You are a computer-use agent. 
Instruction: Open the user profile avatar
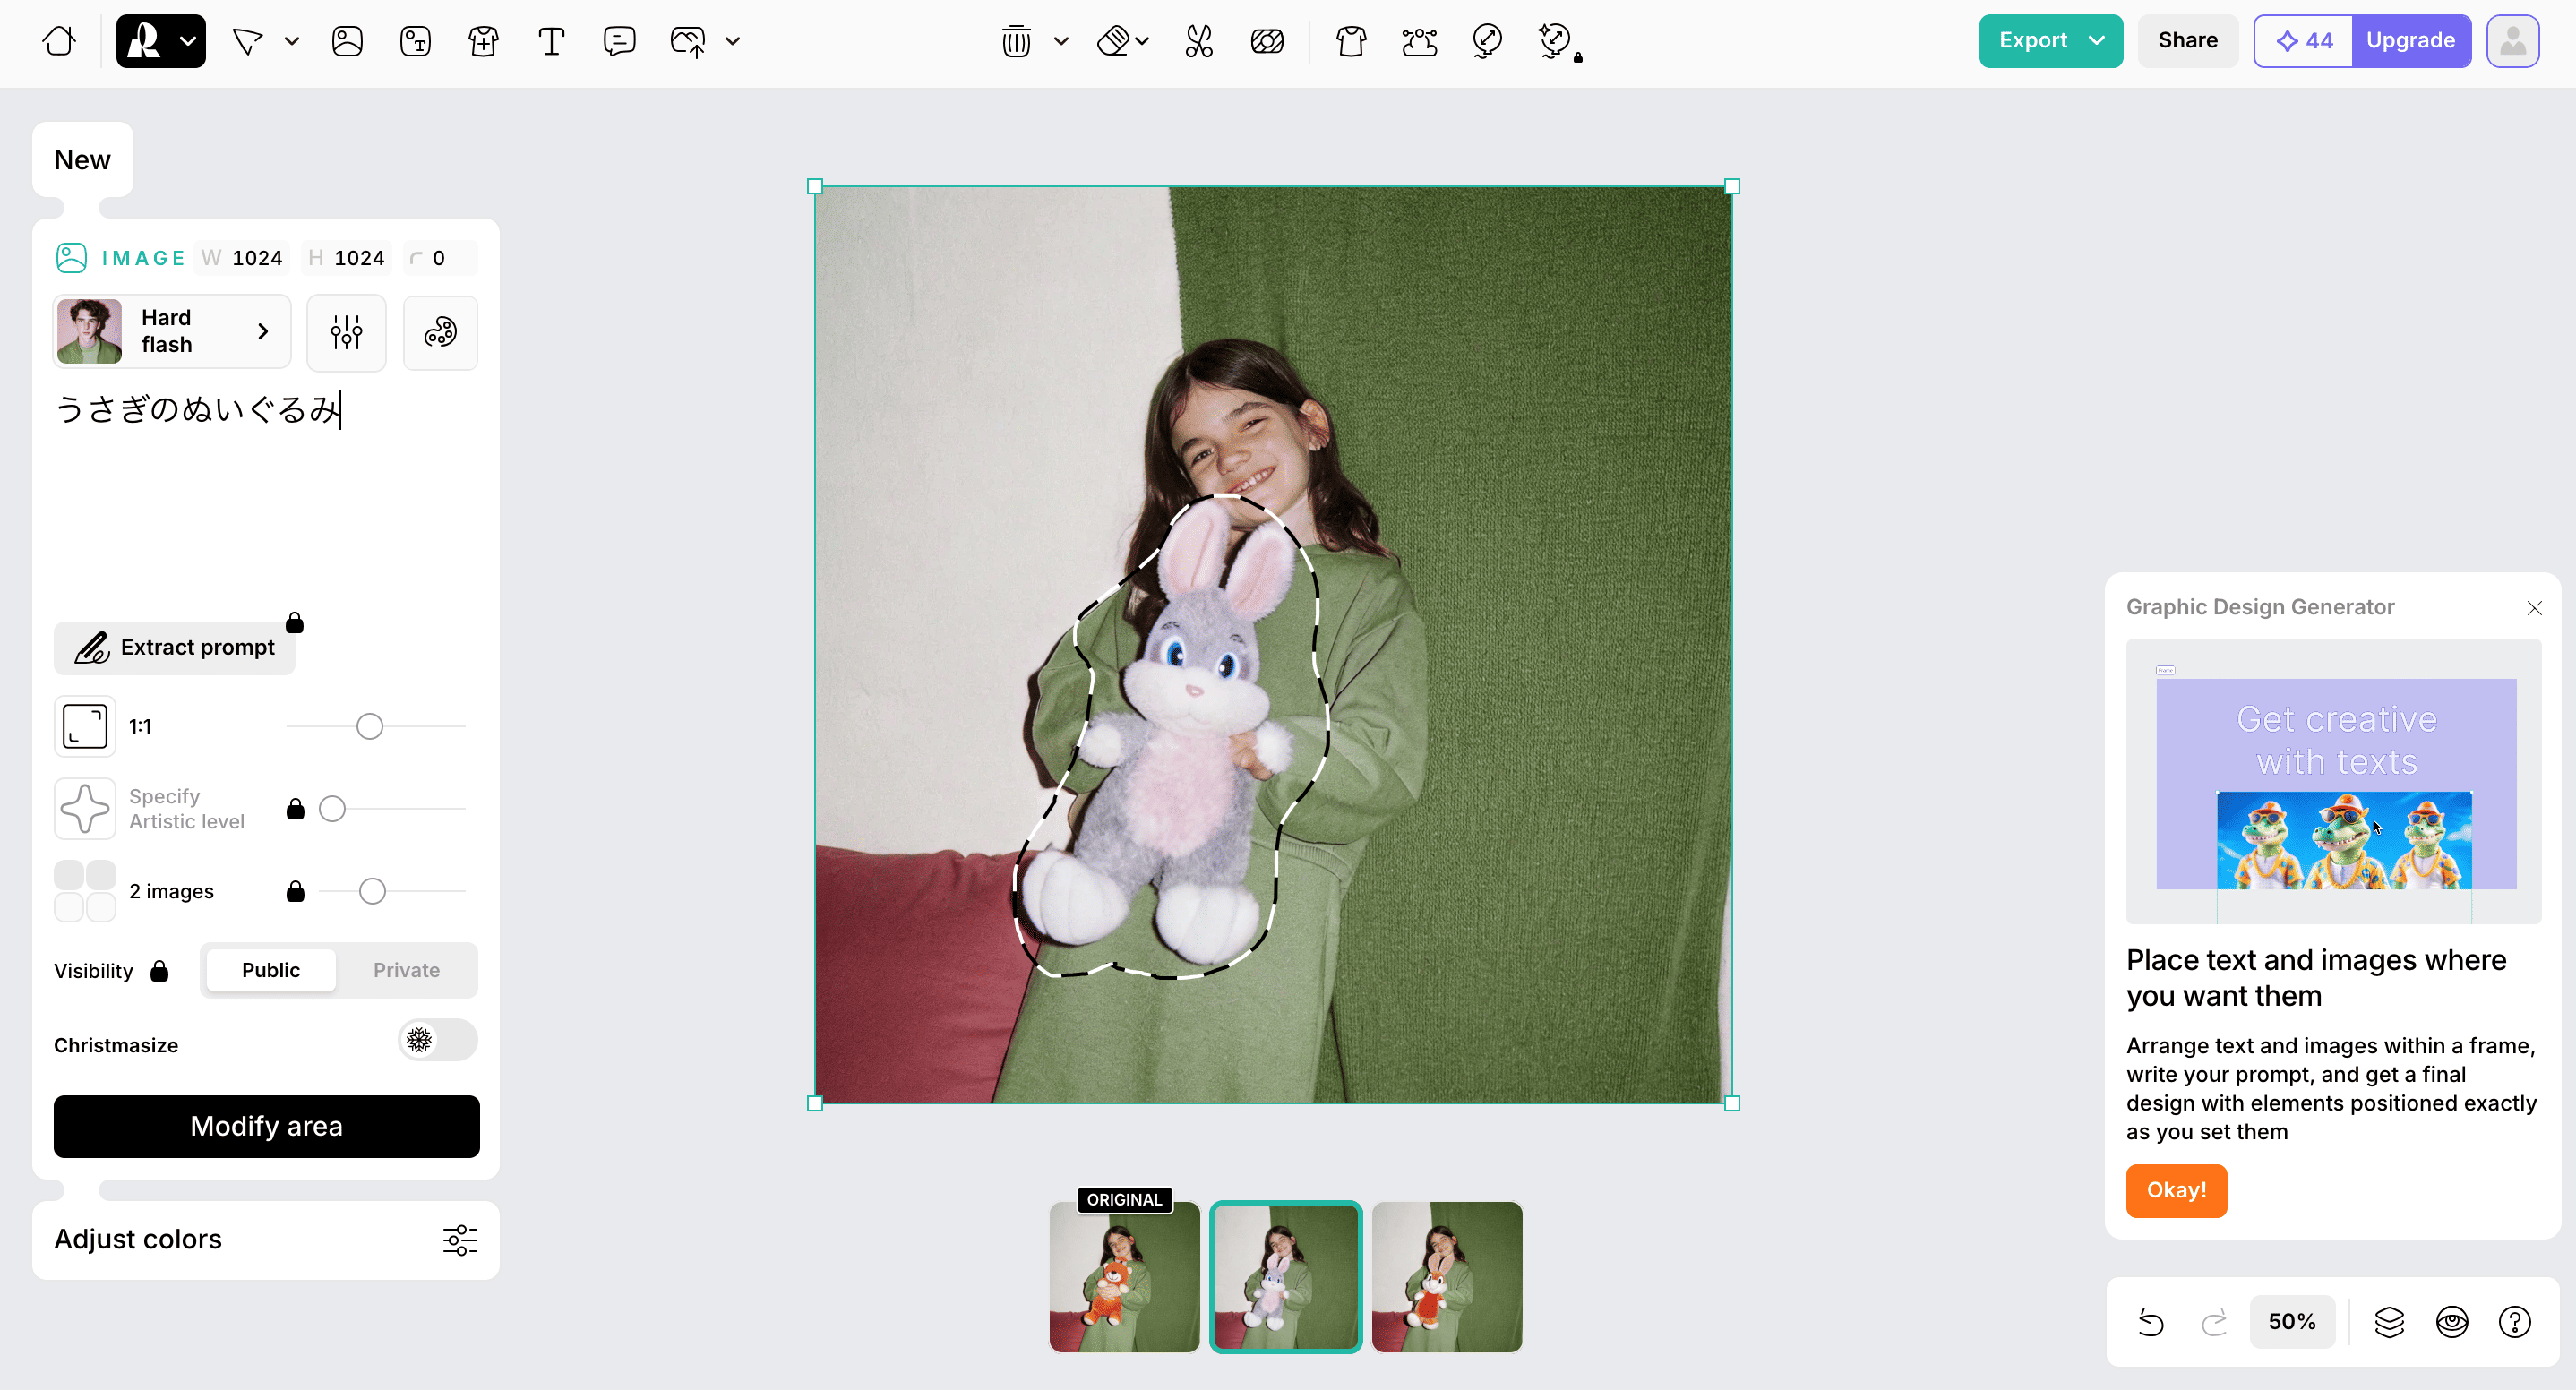[x=2512, y=41]
